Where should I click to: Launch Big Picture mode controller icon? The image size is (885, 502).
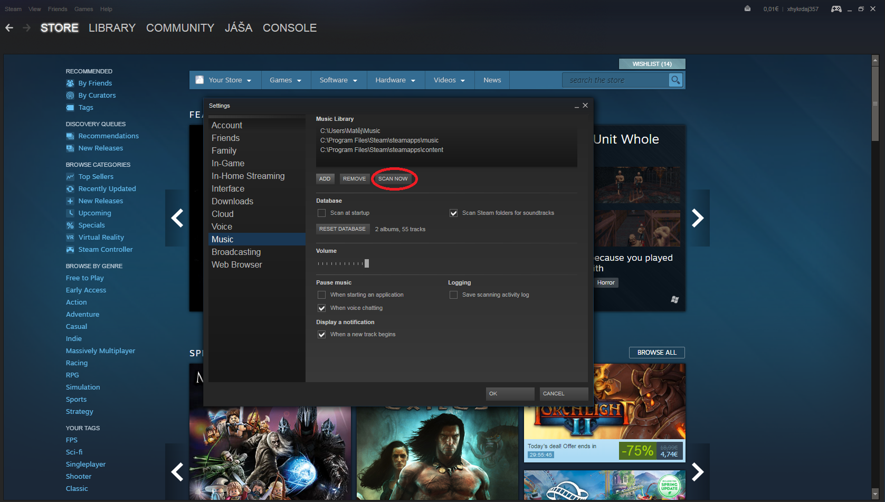[x=836, y=8]
